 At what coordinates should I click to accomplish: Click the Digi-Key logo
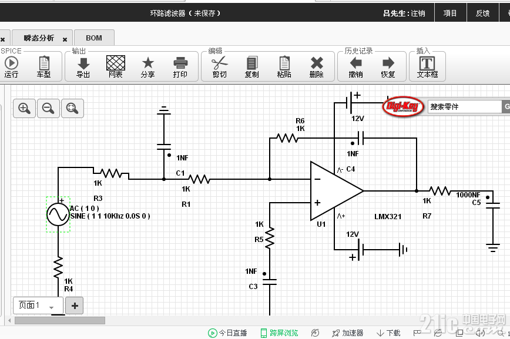[x=403, y=106]
